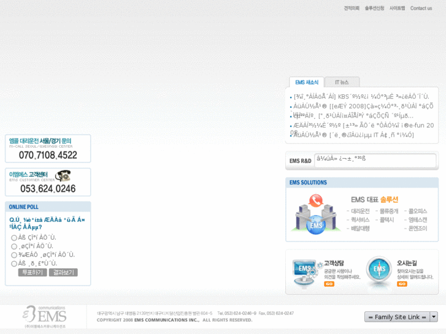Screen dimensions: 446x334
Task: Click the GO button under 오시는길
Action: click(402, 284)
